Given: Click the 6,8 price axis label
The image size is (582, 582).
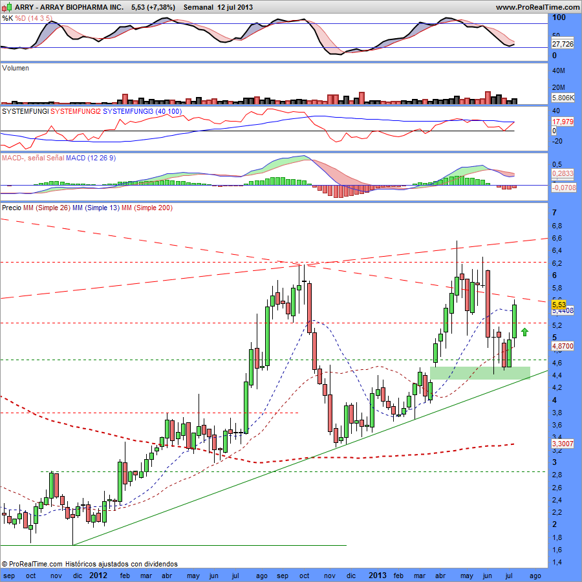Looking at the screenshot, I should point(557,226).
